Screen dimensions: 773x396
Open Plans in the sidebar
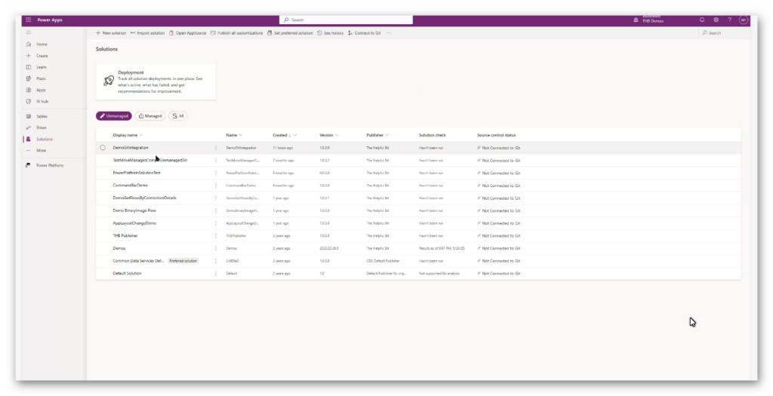click(x=42, y=78)
